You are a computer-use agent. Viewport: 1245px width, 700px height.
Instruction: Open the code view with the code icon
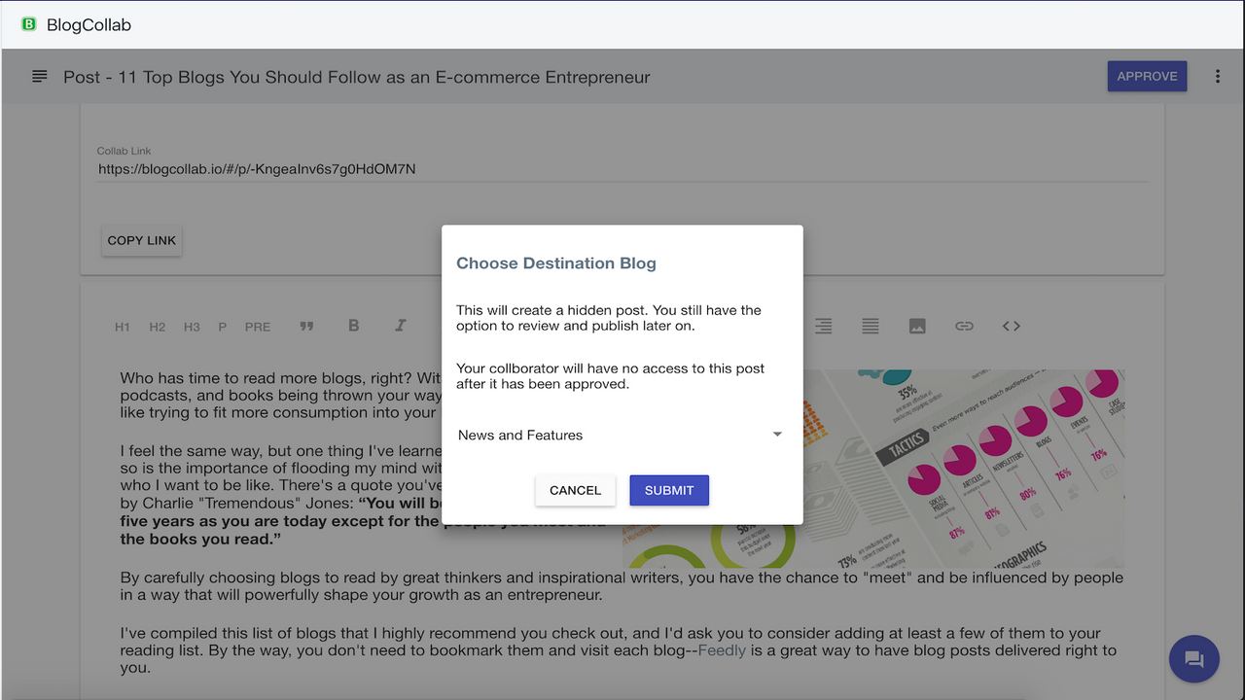pos(1011,326)
